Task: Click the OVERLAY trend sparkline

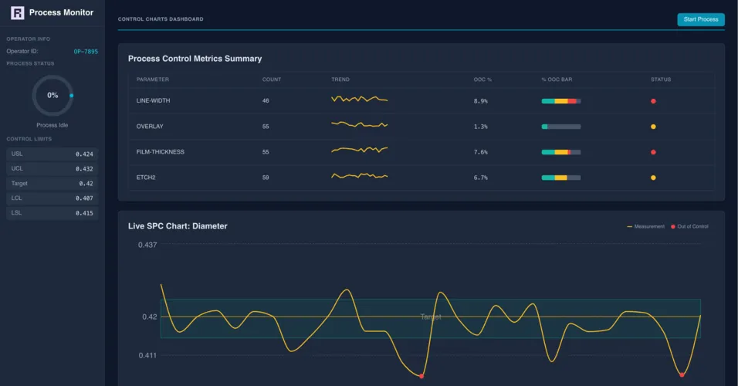Action: pos(360,125)
